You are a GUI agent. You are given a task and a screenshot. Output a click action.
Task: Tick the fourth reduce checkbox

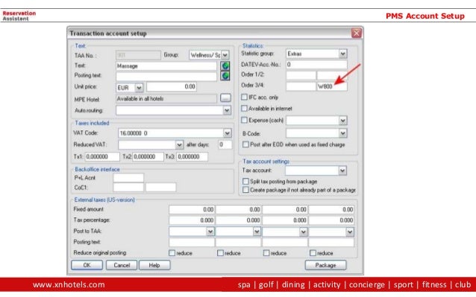point(313,253)
